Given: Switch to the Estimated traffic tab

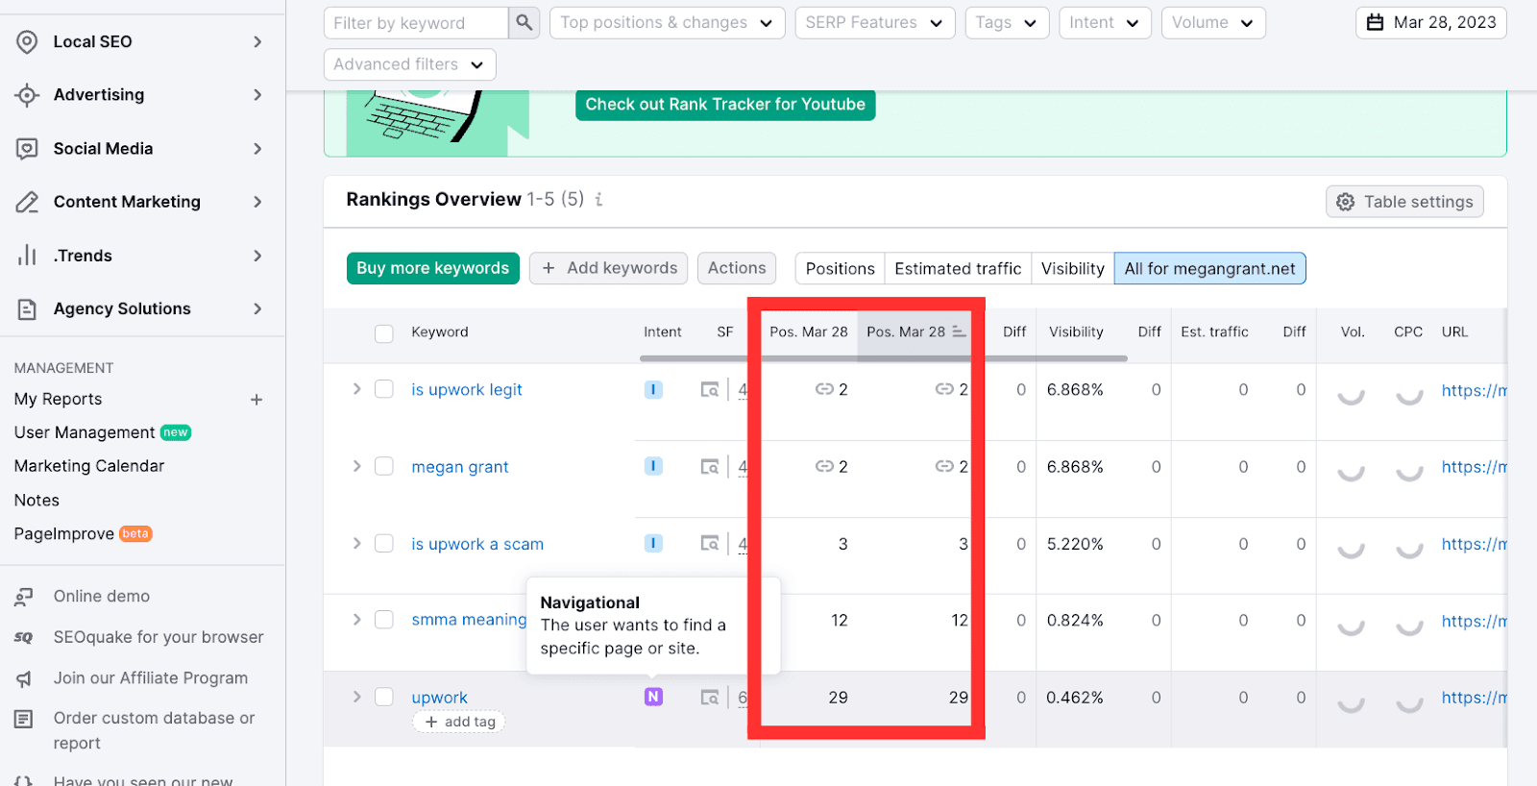Looking at the screenshot, I should pos(958,269).
